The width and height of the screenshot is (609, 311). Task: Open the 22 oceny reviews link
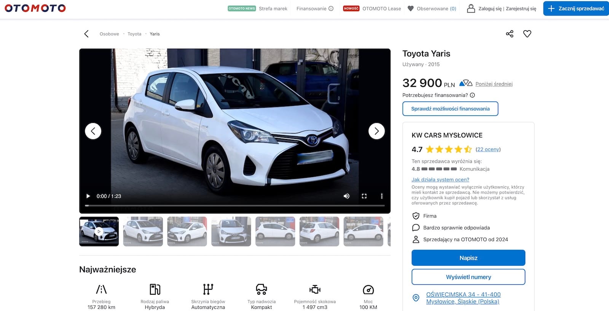pyautogui.click(x=488, y=149)
